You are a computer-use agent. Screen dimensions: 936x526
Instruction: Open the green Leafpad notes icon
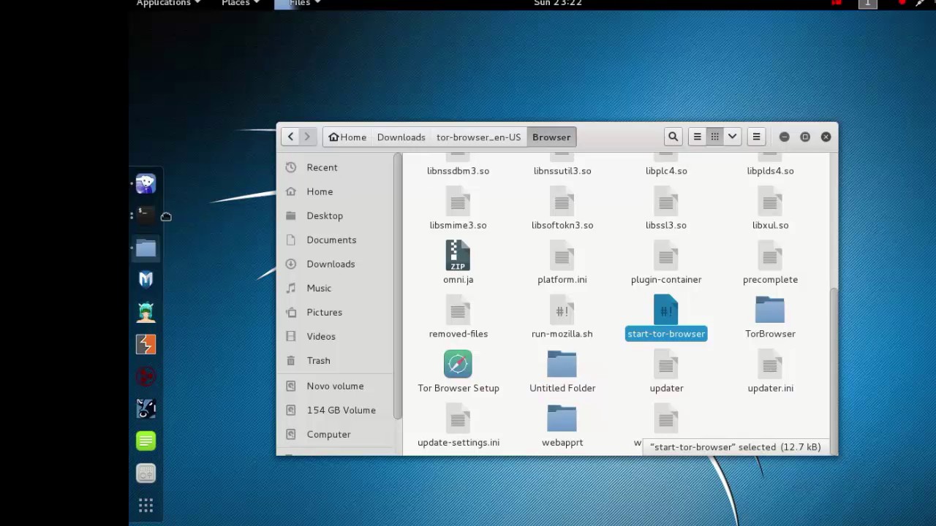146,441
